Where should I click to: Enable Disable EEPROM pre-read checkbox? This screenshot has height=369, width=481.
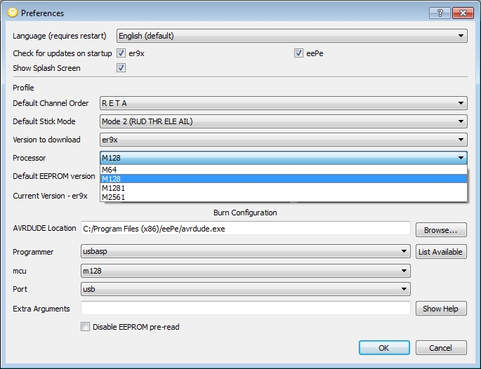click(85, 327)
